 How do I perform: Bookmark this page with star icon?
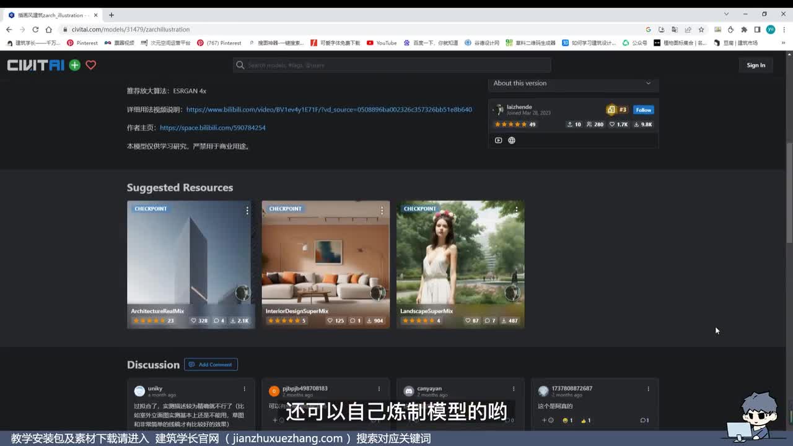[x=701, y=29]
